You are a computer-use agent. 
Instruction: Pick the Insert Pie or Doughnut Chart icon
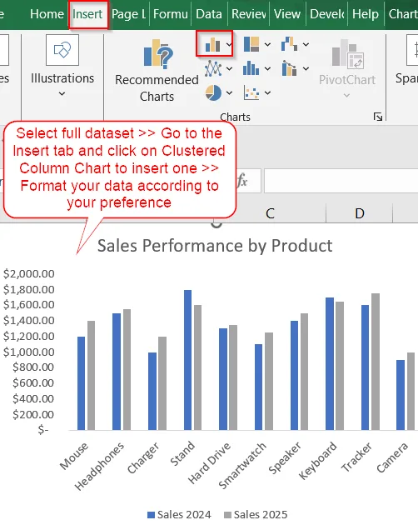click(x=213, y=92)
